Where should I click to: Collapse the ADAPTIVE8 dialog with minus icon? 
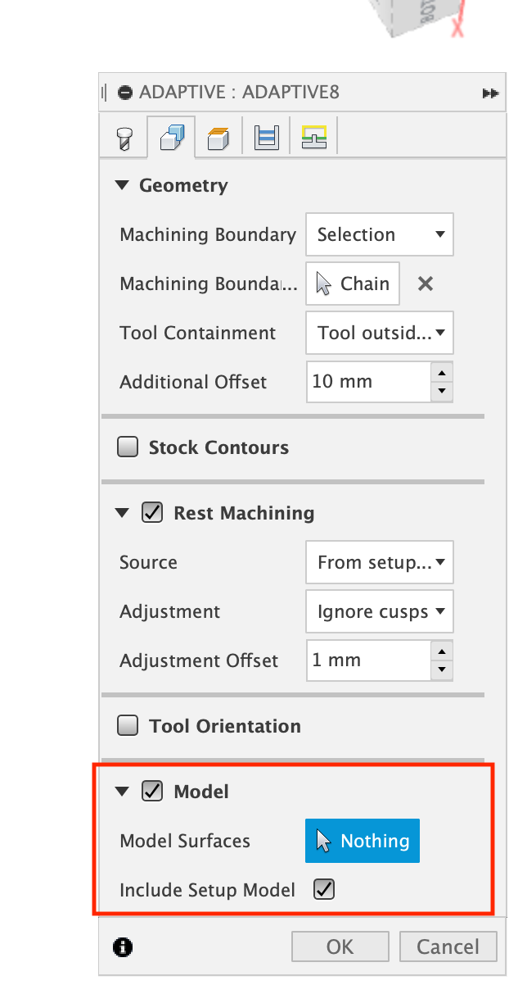point(124,93)
